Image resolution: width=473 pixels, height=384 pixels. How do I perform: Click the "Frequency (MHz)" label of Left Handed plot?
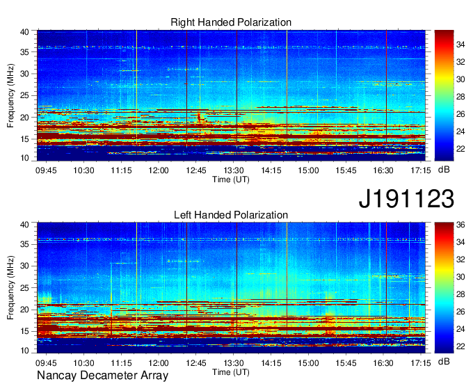[x=10, y=288]
